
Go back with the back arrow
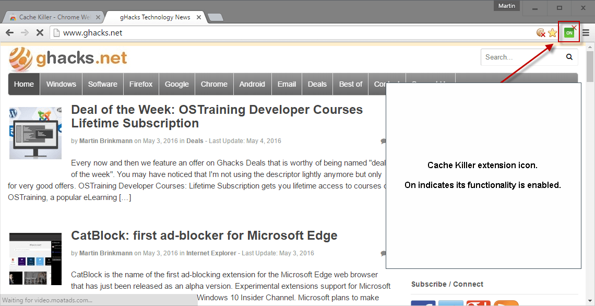point(10,33)
